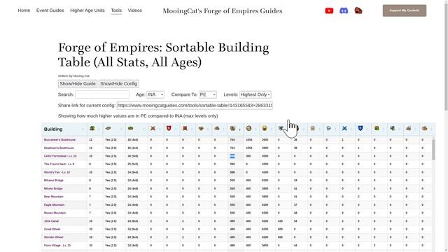Open the Videos menu item
Viewport: 448px width, 252px height.
tap(135, 10)
